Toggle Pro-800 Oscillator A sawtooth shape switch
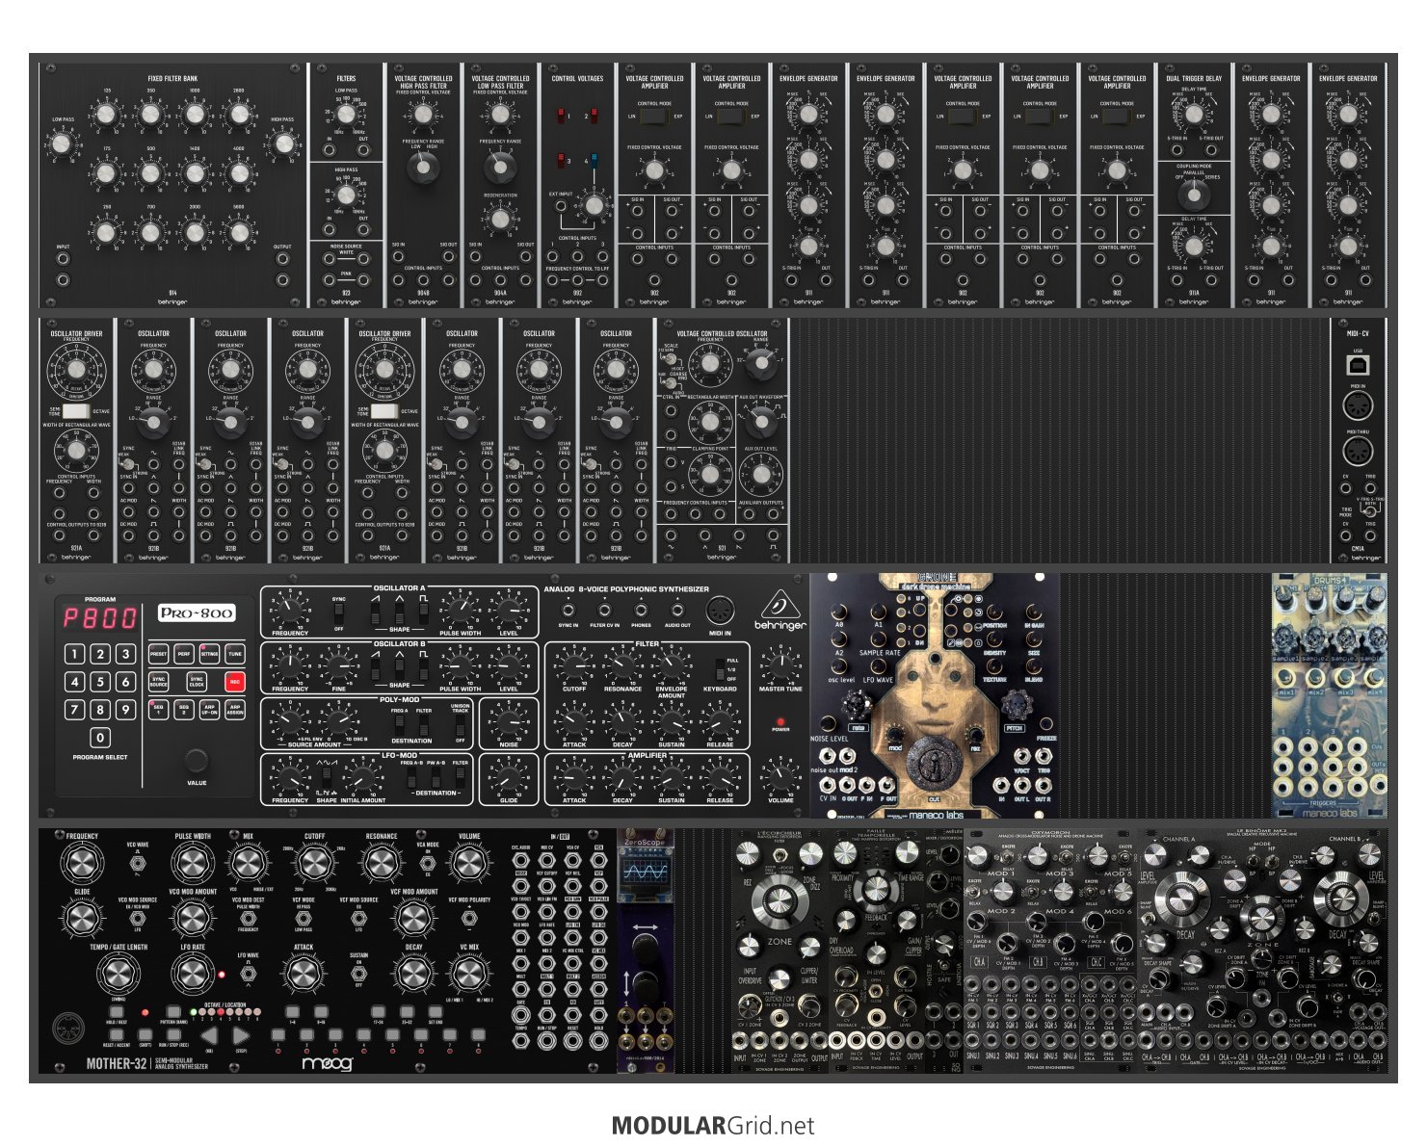 click(376, 613)
